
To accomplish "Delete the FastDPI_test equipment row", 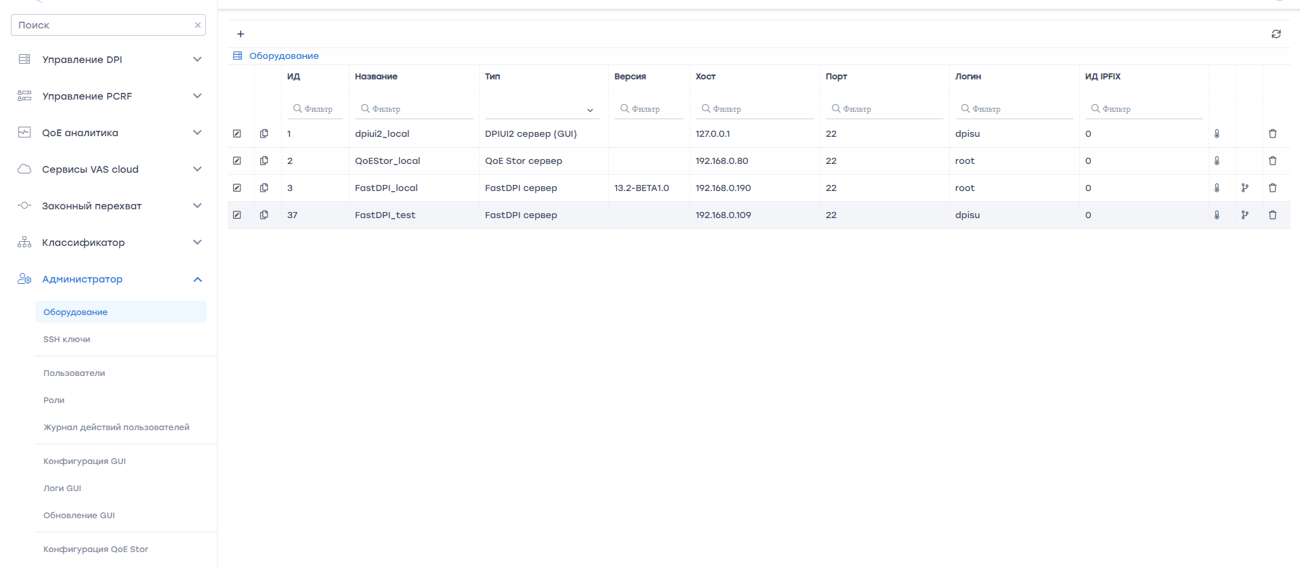I will [x=1272, y=215].
